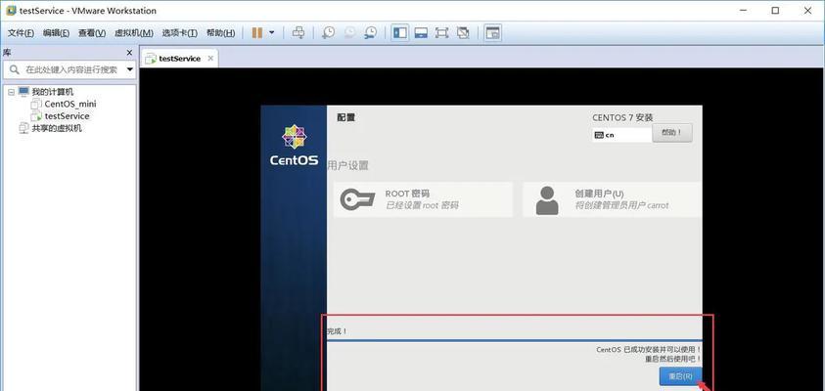This screenshot has height=391, width=825.
Task: Click the orange pause/suspend VM icon
Action: 257,33
